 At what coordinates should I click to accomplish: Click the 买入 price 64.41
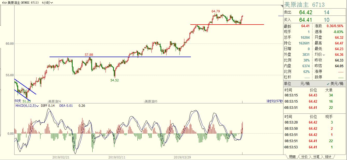pos(306,20)
